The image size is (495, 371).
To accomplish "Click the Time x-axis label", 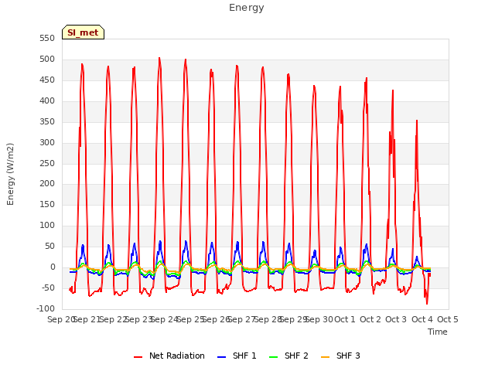I will click(x=438, y=332).
